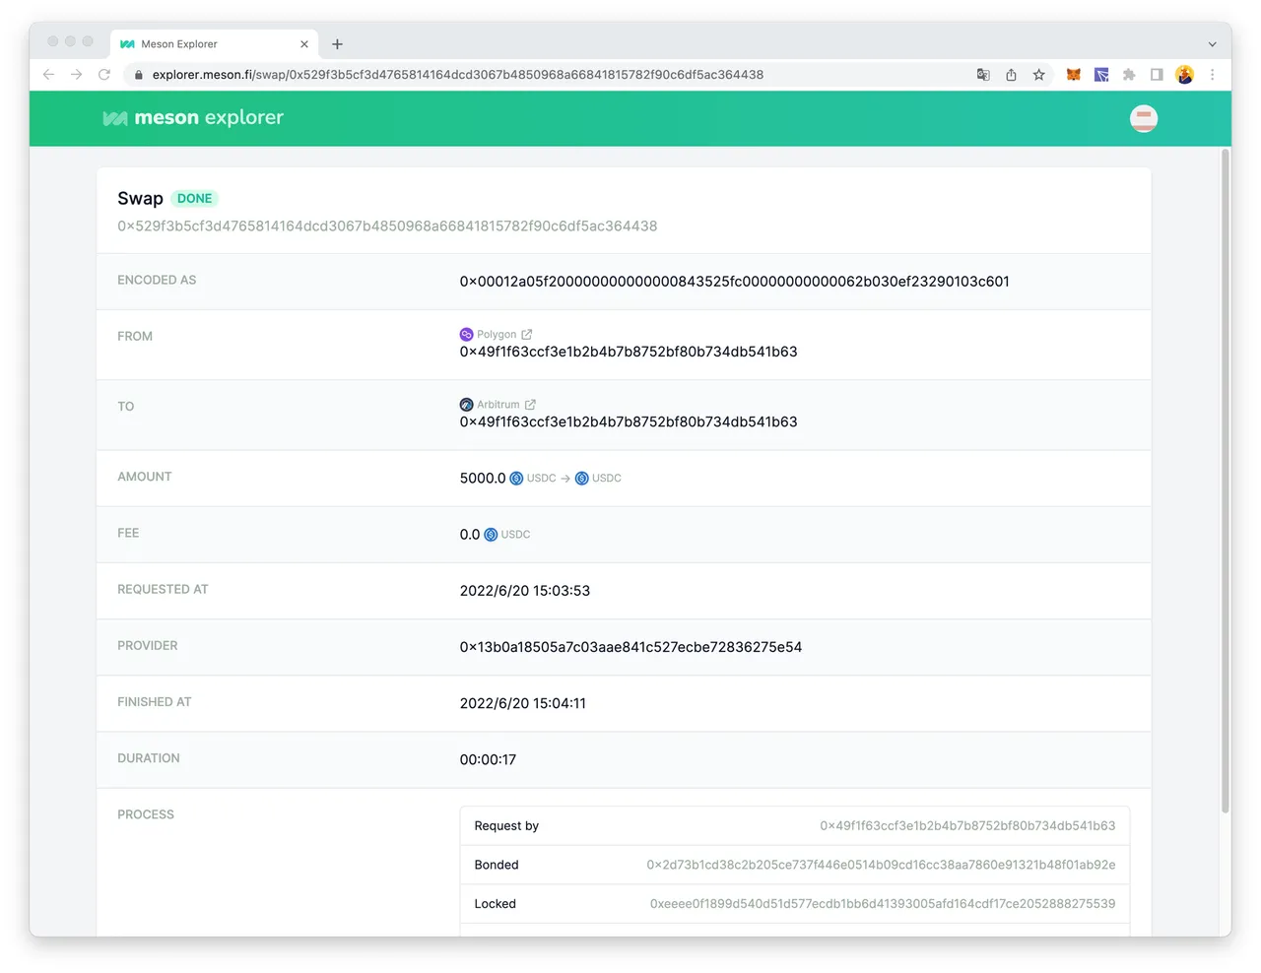Click the browser forward arrow

coord(76,75)
